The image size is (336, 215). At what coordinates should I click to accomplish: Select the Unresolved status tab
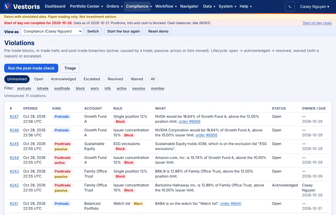[17, 79]
